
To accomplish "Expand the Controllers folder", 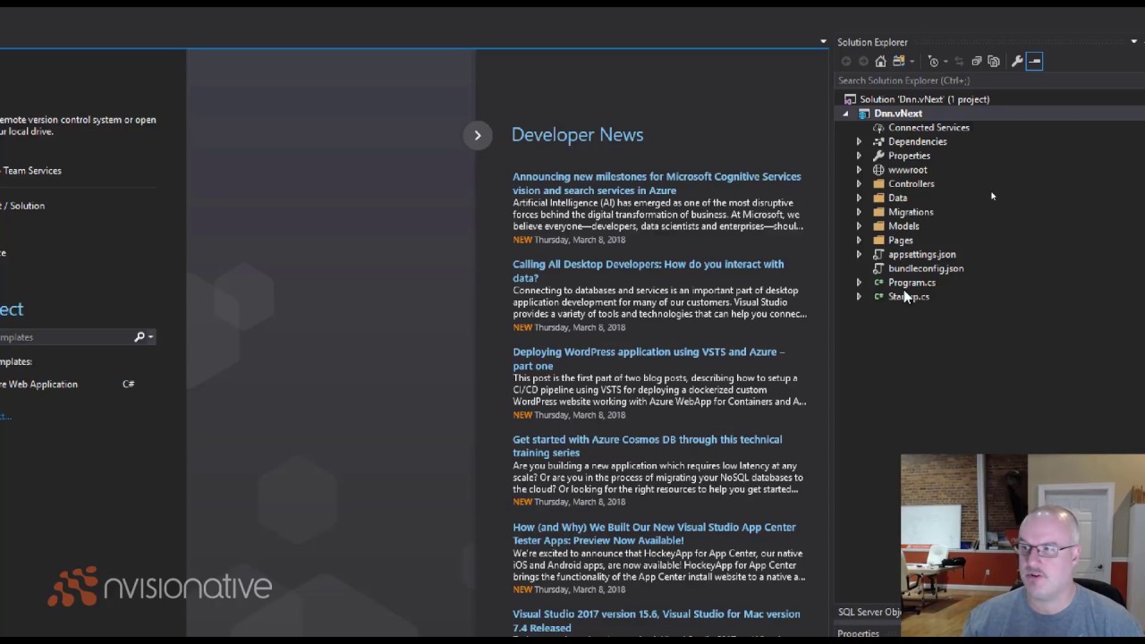I will click(x=859, y=184).
